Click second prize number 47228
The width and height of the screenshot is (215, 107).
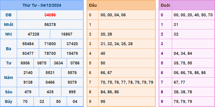tap(33, 34)
